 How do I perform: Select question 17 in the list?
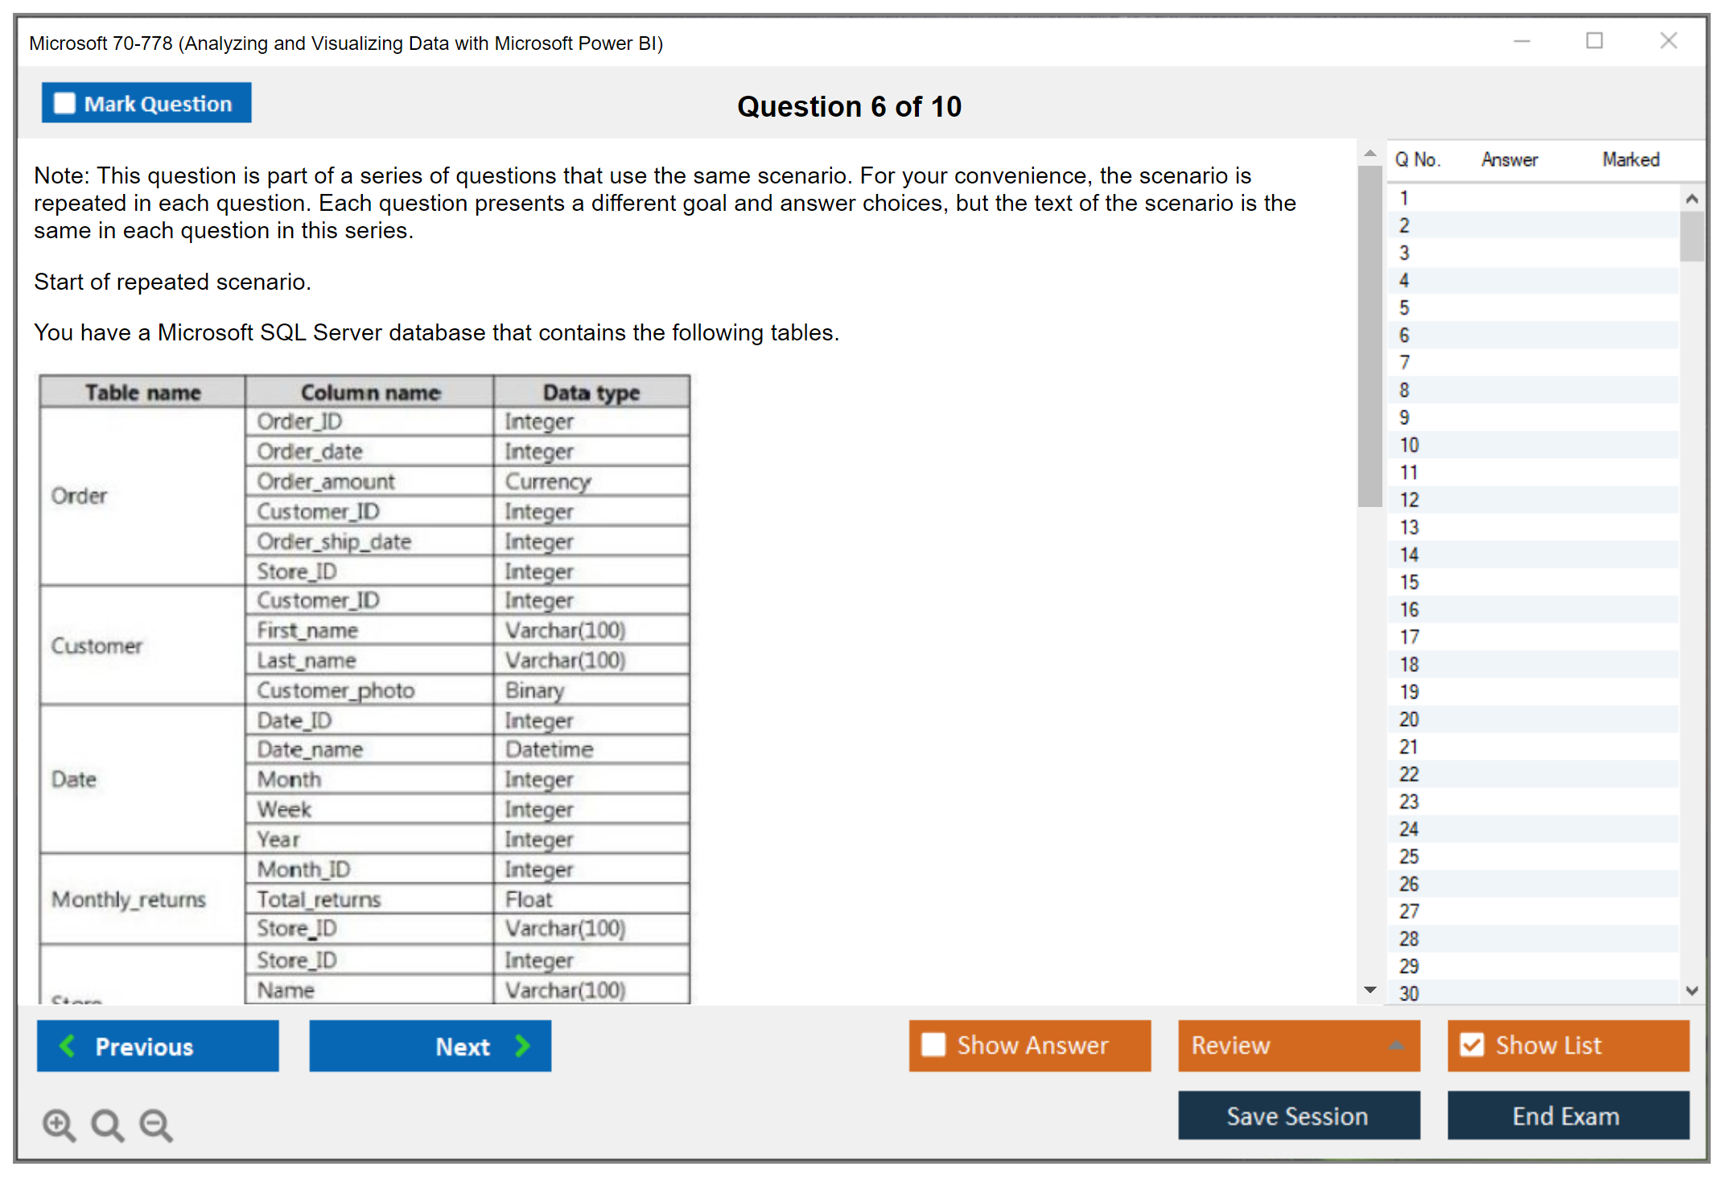pyautogui.click(x=1409, y=637)
